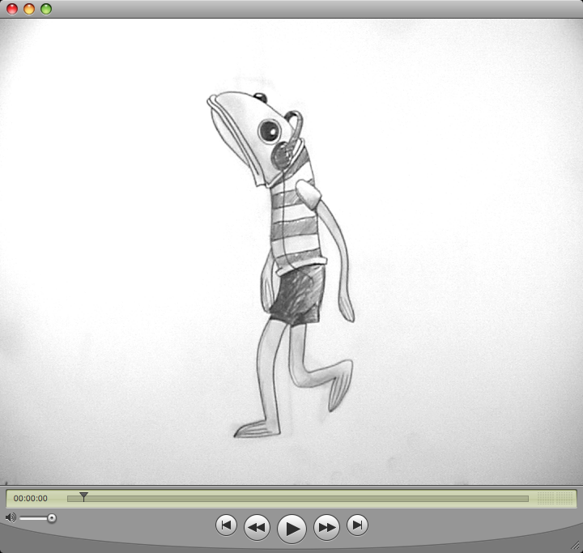
Task: Click the dotted texture area right of the timeline
Action: (555, 499)
